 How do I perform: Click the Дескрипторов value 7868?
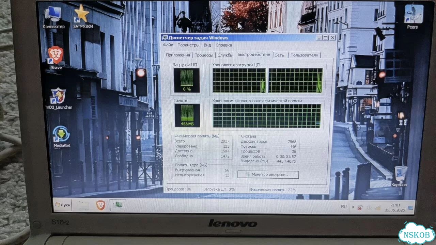click(292, 142)
